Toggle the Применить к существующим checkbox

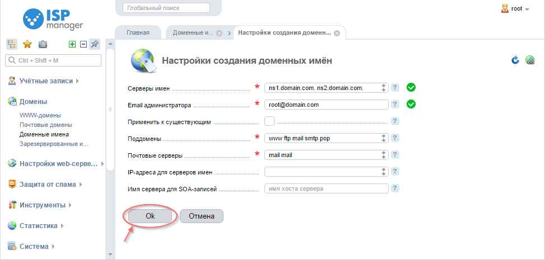tap(269, 121)
